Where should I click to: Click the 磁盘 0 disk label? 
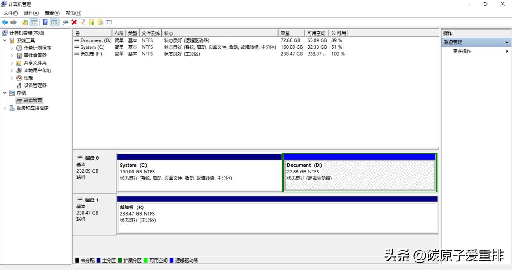tap(92, 158)
